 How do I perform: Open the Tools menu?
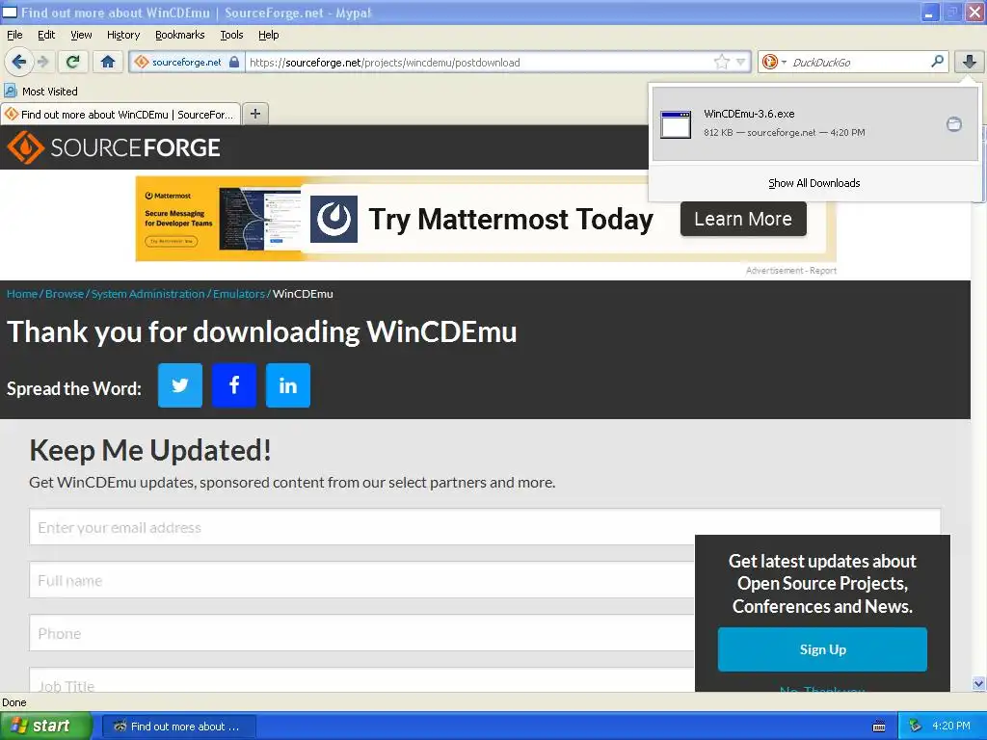point(231,35)
